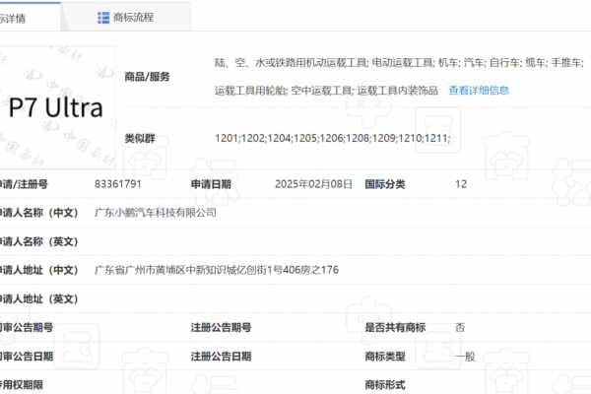Open the partially visible 商标详情 tab
Image resolution: width=591 pixels, height=394 pixels.
[30, 18]
